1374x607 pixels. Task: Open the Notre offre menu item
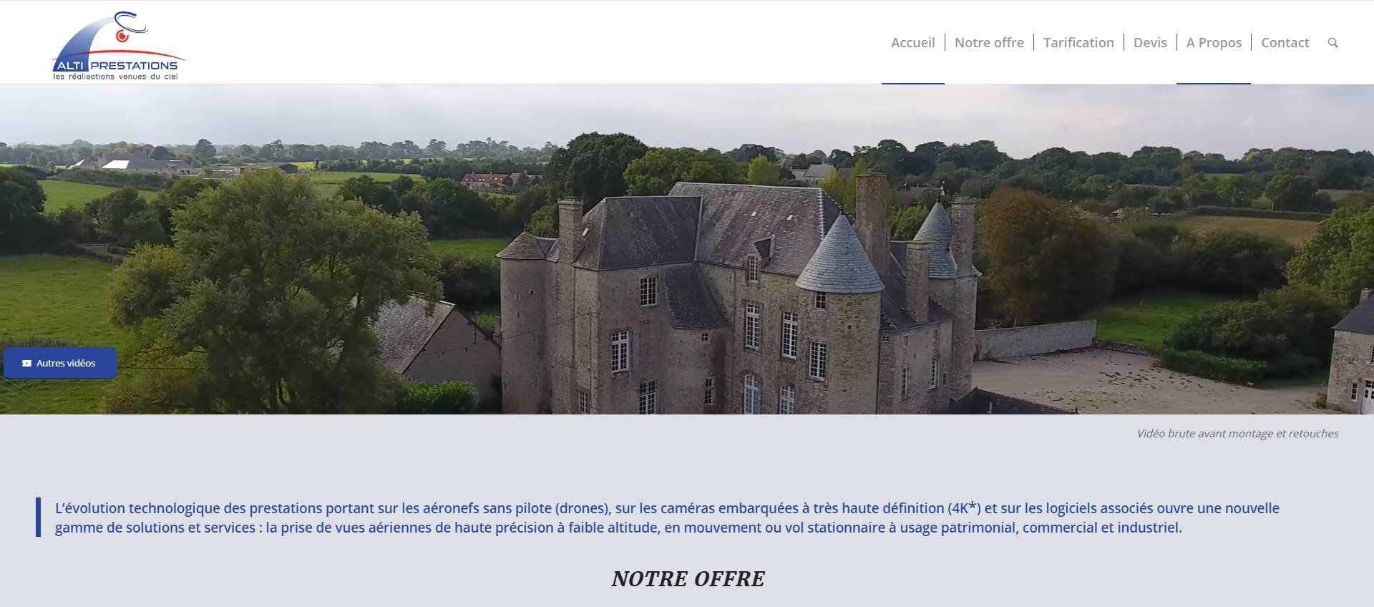[989, 42]
